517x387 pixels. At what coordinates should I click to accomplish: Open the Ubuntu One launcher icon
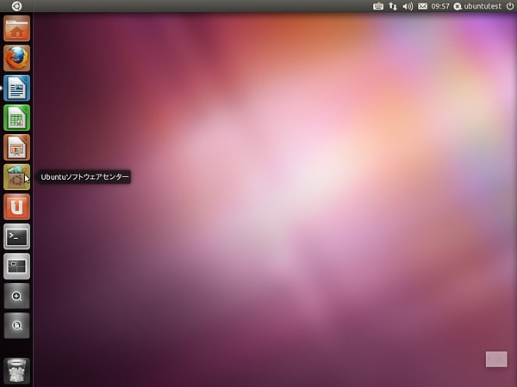17,206
